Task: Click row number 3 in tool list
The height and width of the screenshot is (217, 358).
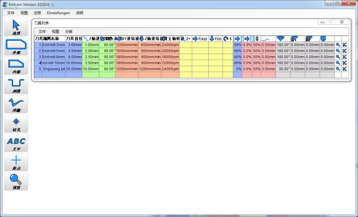Action: point(38,57)
